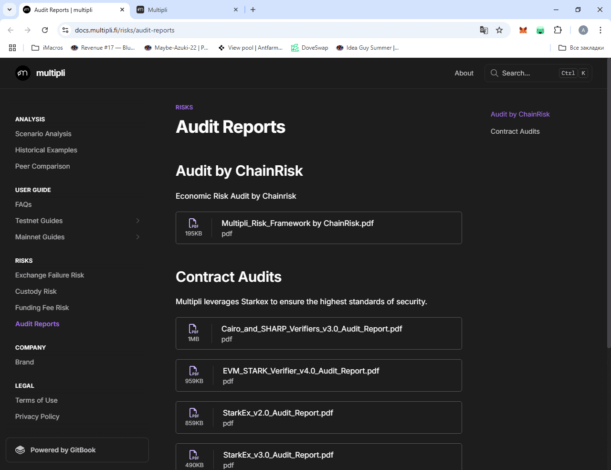Open Funding Fee Risk page
Screen dimensions: 611x470
click(42, 308)
